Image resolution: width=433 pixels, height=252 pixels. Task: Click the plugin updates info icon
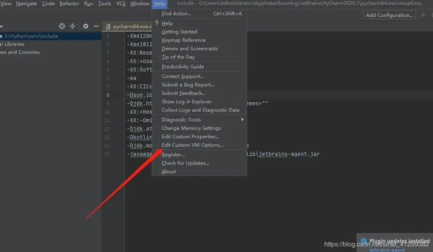point(363,241)
